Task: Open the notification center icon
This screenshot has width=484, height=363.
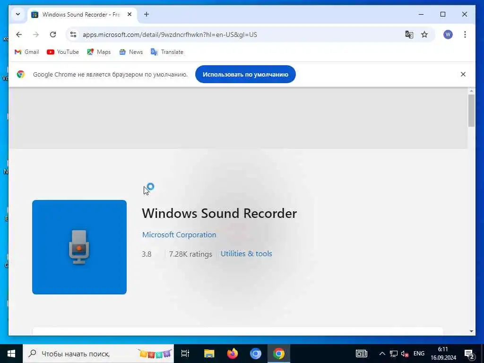Action: click(469, 354)
